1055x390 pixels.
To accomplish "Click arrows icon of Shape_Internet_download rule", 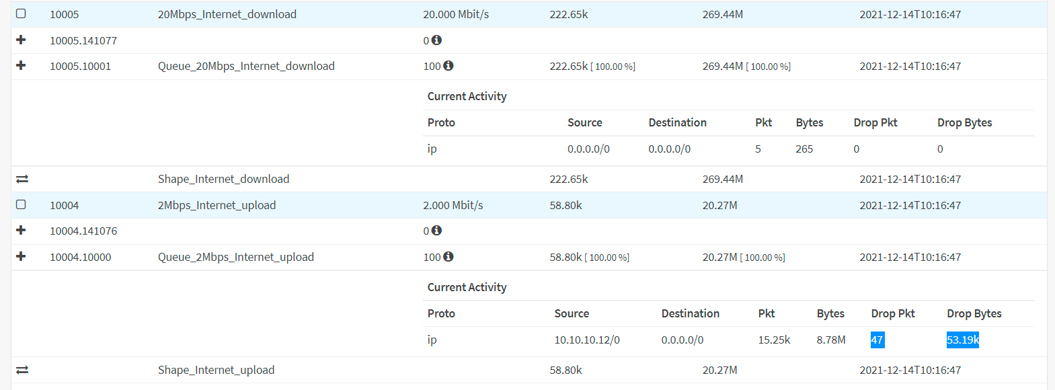I will coord(22,179).
